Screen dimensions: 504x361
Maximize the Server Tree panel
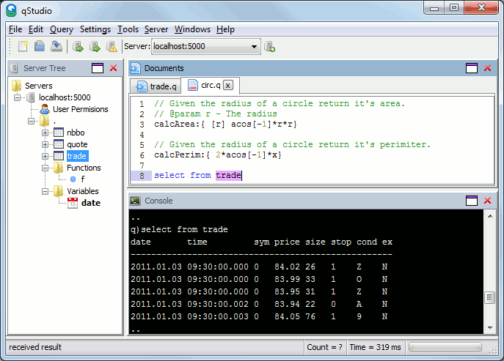(98, 68)
